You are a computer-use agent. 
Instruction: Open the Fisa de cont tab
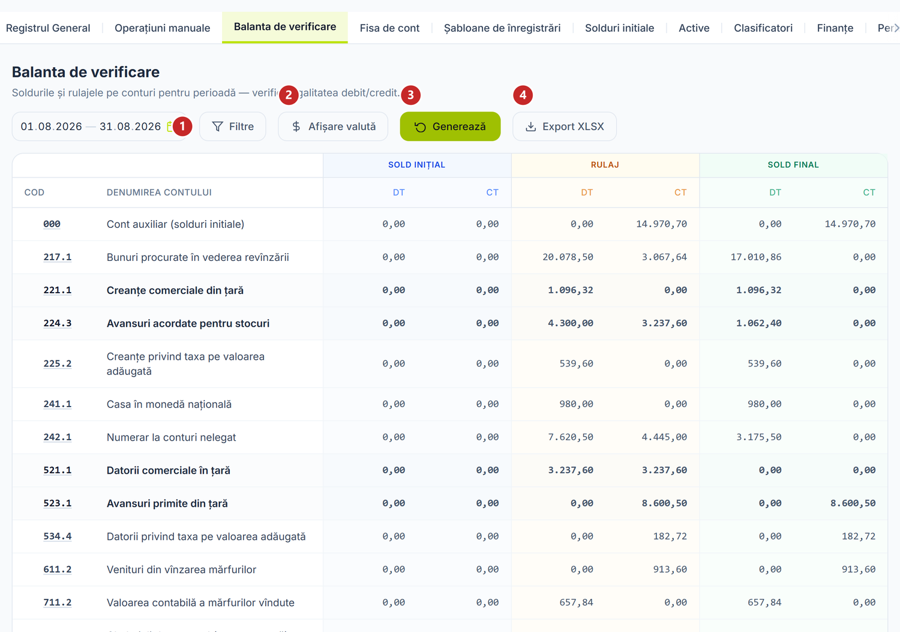click(389, 28)
